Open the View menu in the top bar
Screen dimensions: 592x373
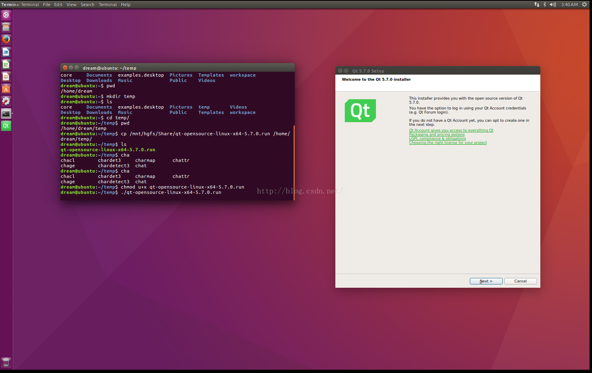pyautogui.click(x=71, y=5)
